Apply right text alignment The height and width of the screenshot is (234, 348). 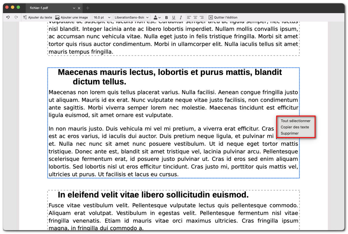point(202,17)
